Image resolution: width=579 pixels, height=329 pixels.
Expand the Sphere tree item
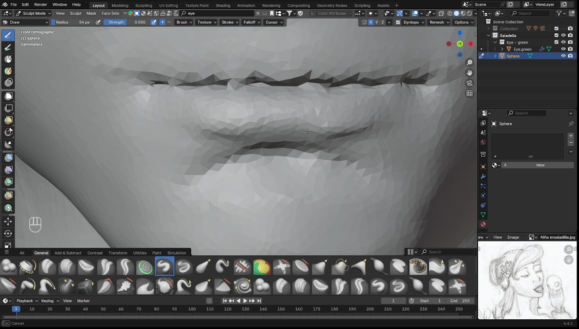coord(495,56)
